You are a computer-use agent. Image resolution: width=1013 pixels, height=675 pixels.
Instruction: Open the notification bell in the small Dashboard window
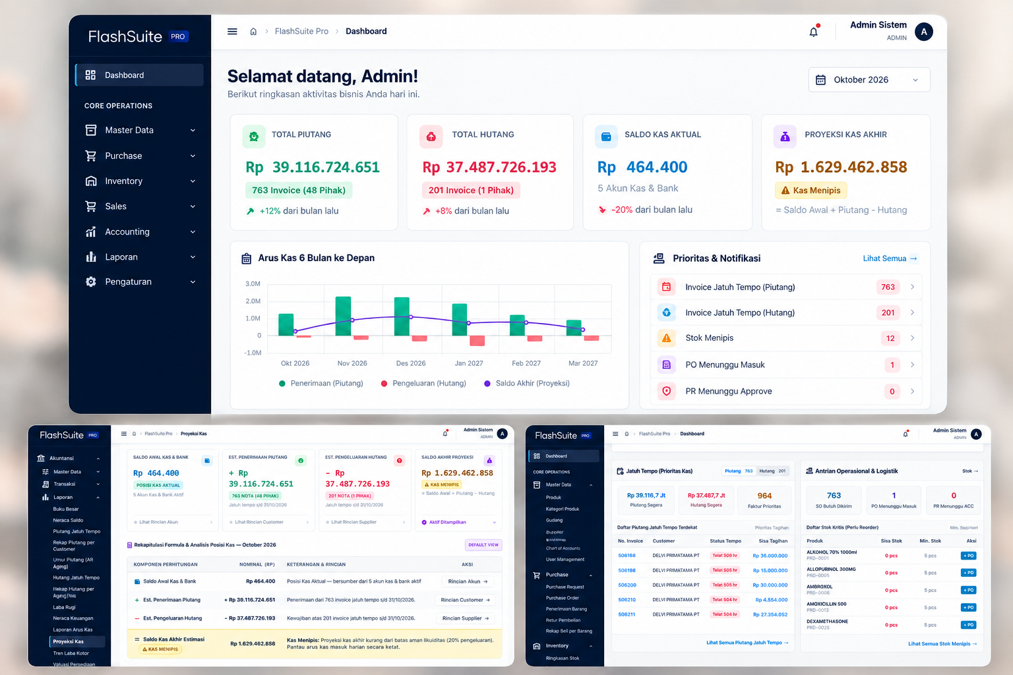click(x=906, y=434)
